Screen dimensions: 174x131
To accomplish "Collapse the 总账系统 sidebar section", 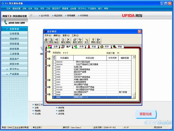I will coord(14,29).
